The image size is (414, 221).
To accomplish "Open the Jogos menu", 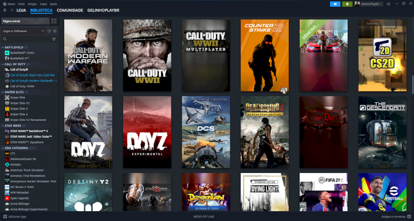I will coord(43,4).
